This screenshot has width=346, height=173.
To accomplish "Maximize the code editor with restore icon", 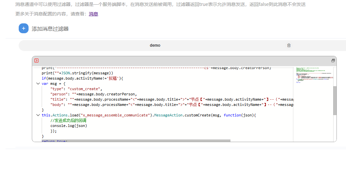I will point(333,61).
